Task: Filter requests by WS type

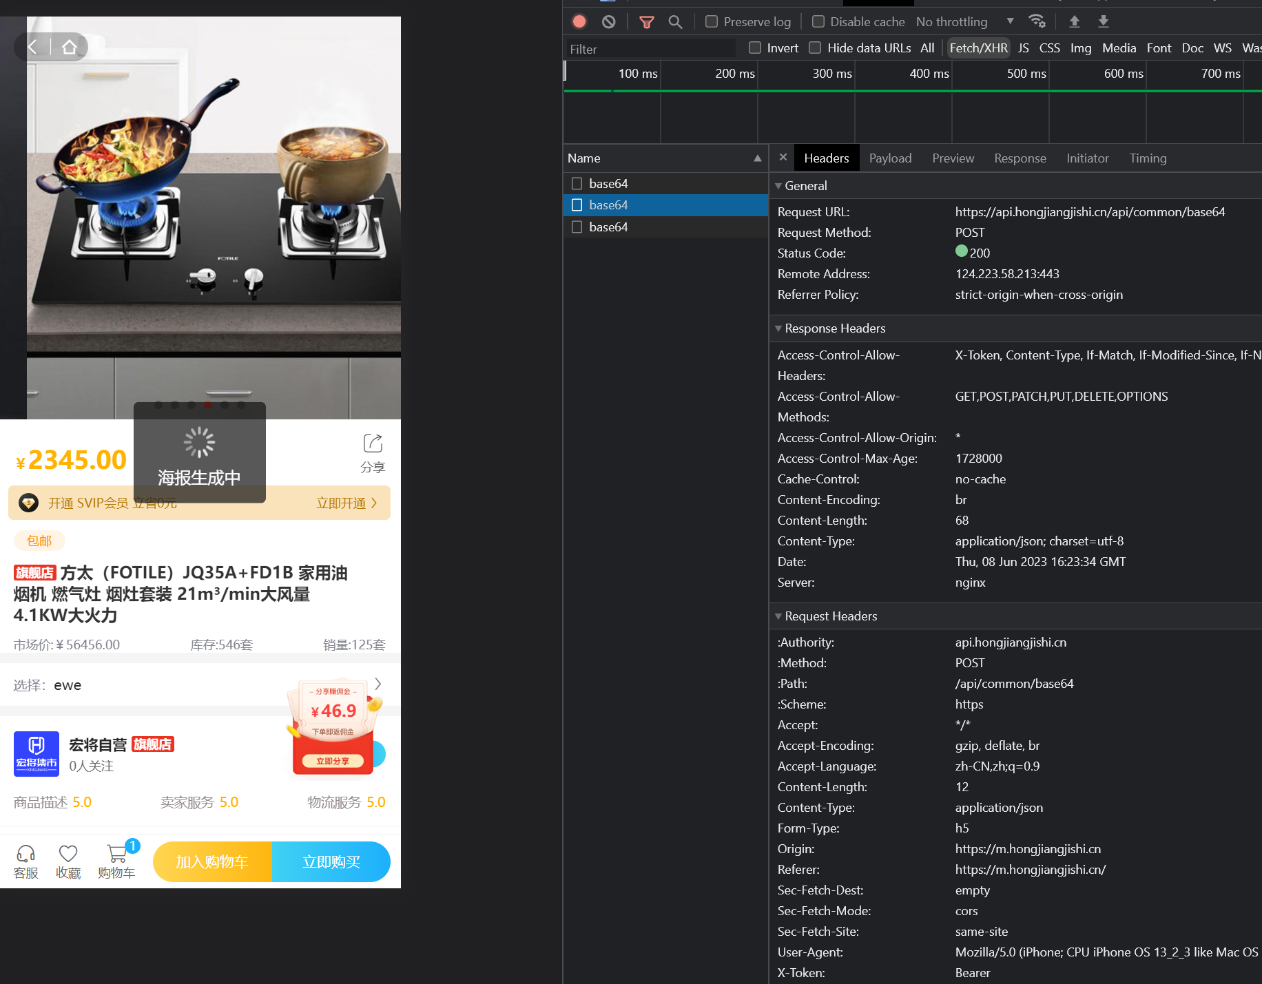Action: pyautogui.click(x=1222, y=48)
